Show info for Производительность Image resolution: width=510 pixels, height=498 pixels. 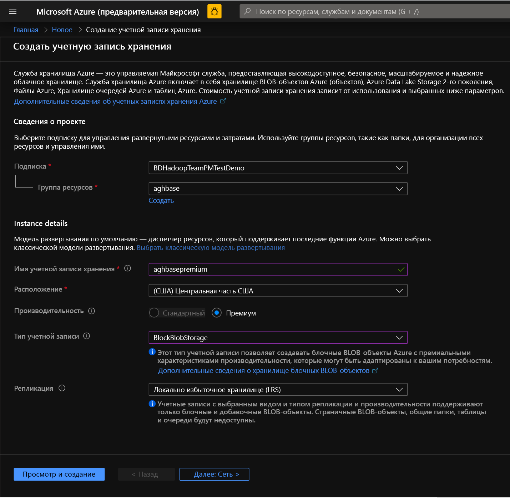[92, 311]
